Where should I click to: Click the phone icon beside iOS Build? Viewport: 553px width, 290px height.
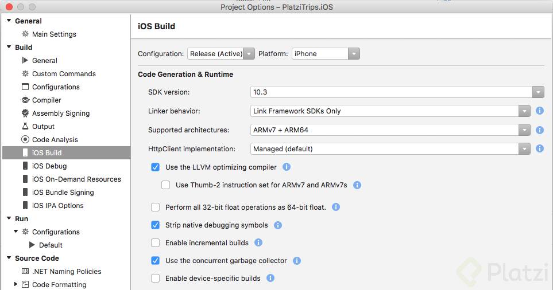pos(25,152)
